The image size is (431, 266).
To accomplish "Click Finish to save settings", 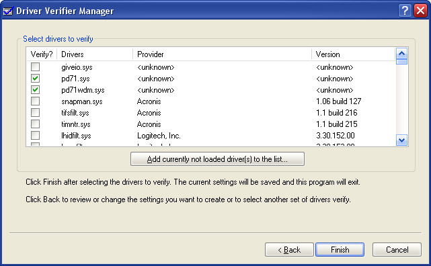I will point(340,249).
